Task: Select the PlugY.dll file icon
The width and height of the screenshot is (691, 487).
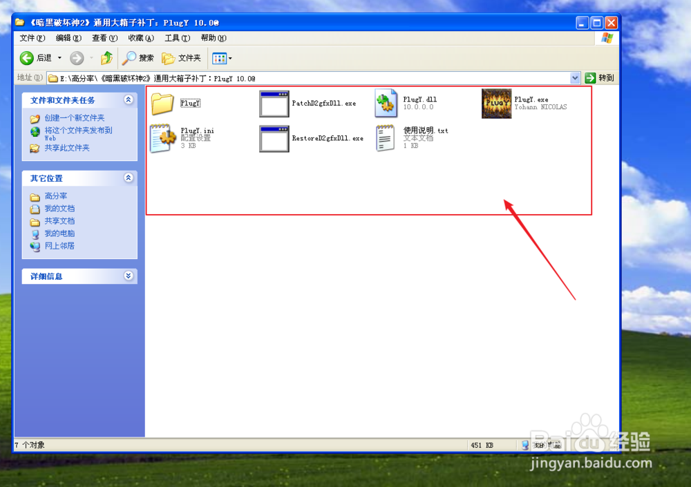Action: pyautogui.click(x=386, y=104)
